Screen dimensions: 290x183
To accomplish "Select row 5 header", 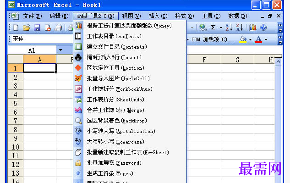I will pos(16,103).
